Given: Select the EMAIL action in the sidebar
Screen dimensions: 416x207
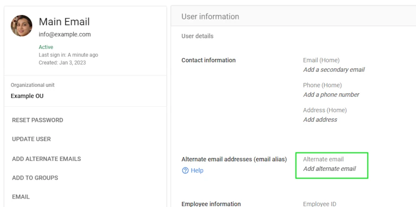Looking at the screenshot, I should coord(21,197).
